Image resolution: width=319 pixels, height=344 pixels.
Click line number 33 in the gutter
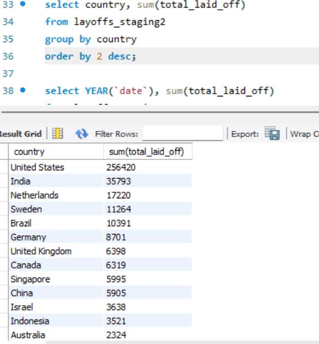[8, 4]
